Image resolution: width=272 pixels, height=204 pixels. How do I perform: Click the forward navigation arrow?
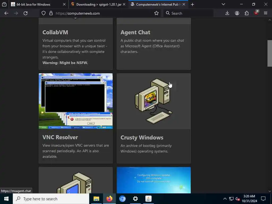pyautogui.click(x=16, y=13)
